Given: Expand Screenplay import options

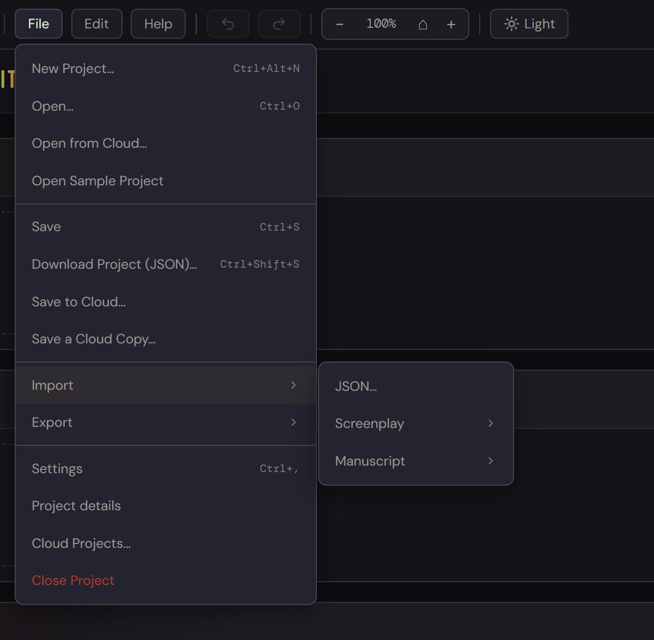Looking at the screenshot, I should click(x=416, y=424).
